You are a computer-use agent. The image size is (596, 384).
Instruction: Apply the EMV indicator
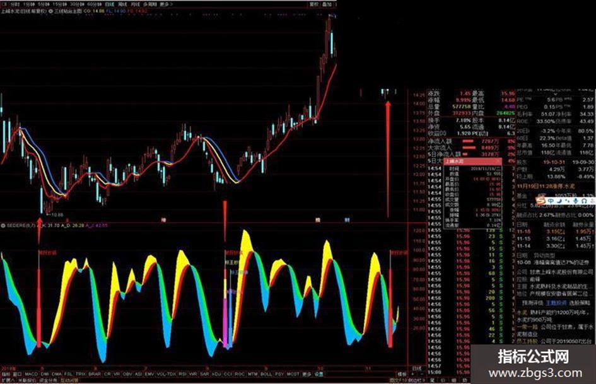[x=149, y=374]
